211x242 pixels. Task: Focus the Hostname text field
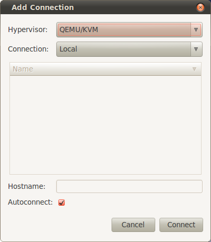[129, 186]
